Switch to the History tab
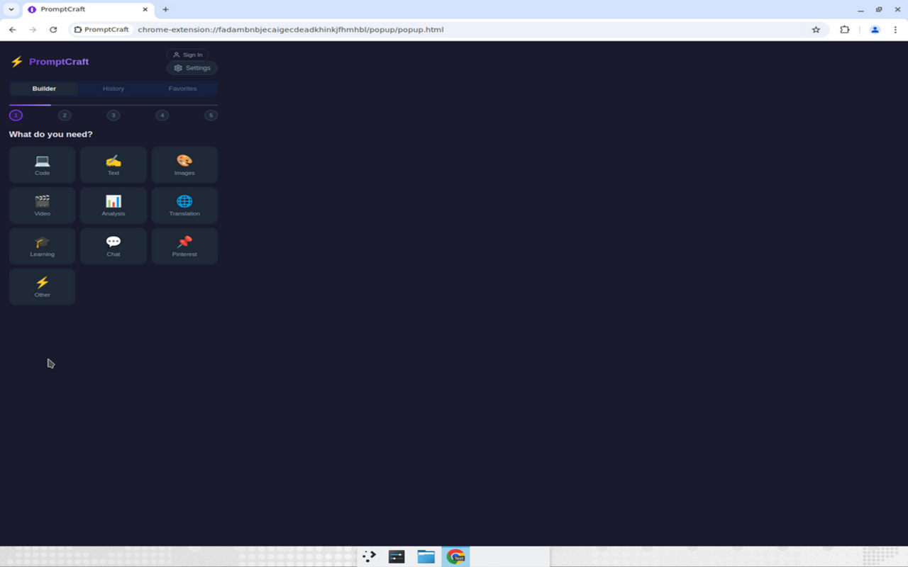This screenshot has width=908, height=567. pos(113,89)
